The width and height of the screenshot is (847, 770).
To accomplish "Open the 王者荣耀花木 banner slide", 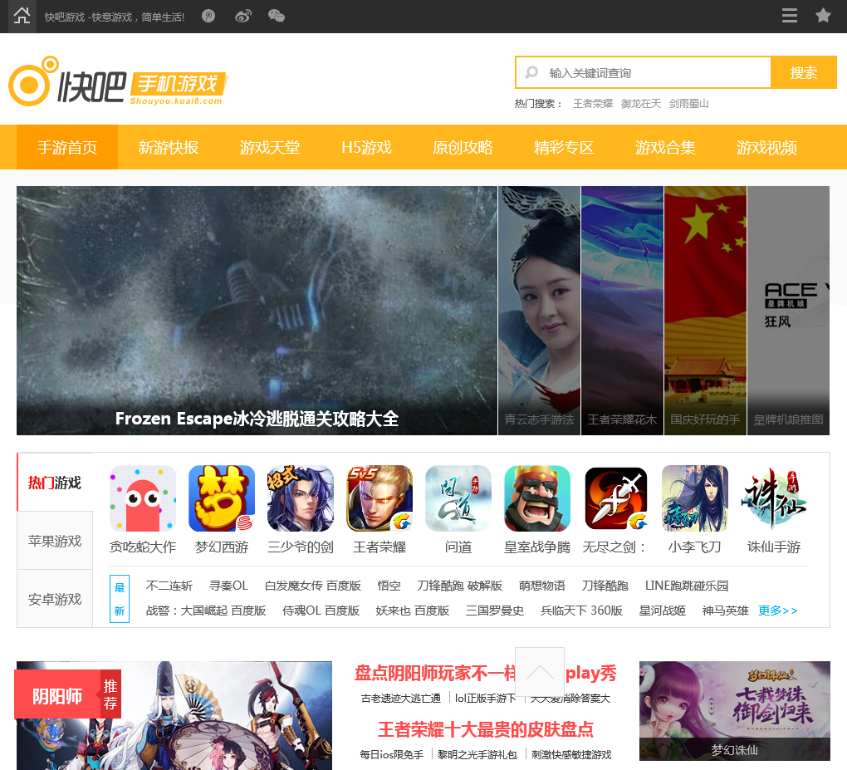I will pos(622,310).
